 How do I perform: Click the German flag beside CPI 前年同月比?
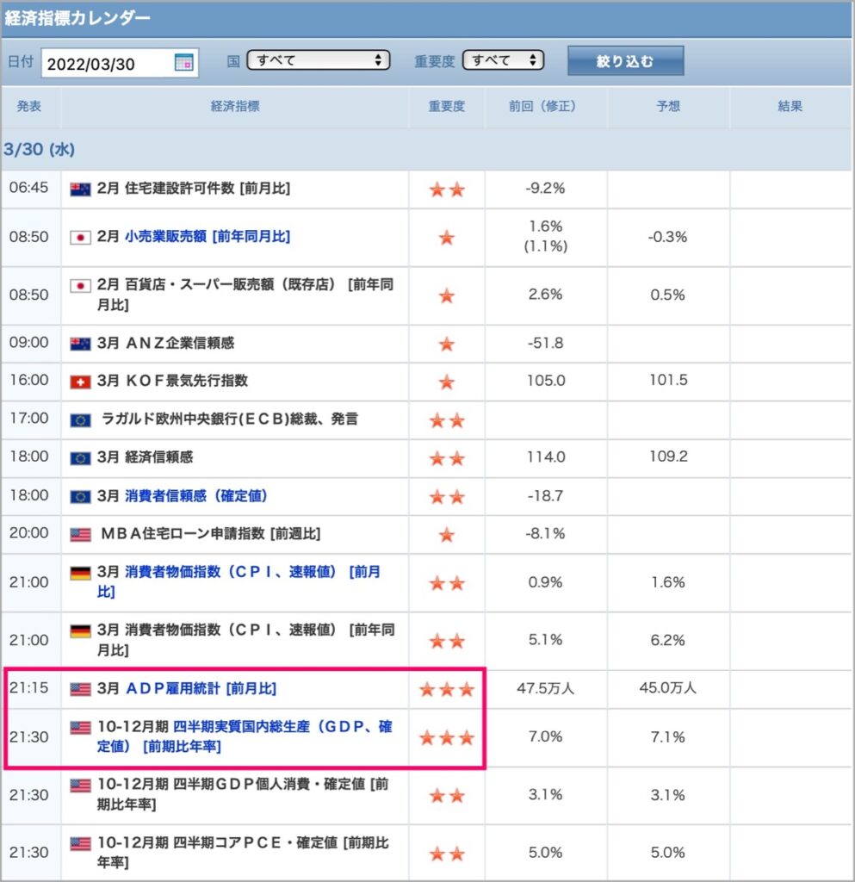tap(80, 631)
